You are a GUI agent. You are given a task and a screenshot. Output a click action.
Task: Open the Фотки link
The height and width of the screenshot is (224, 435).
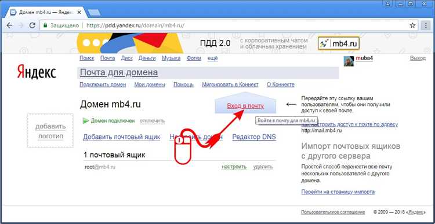click(194, 58)
